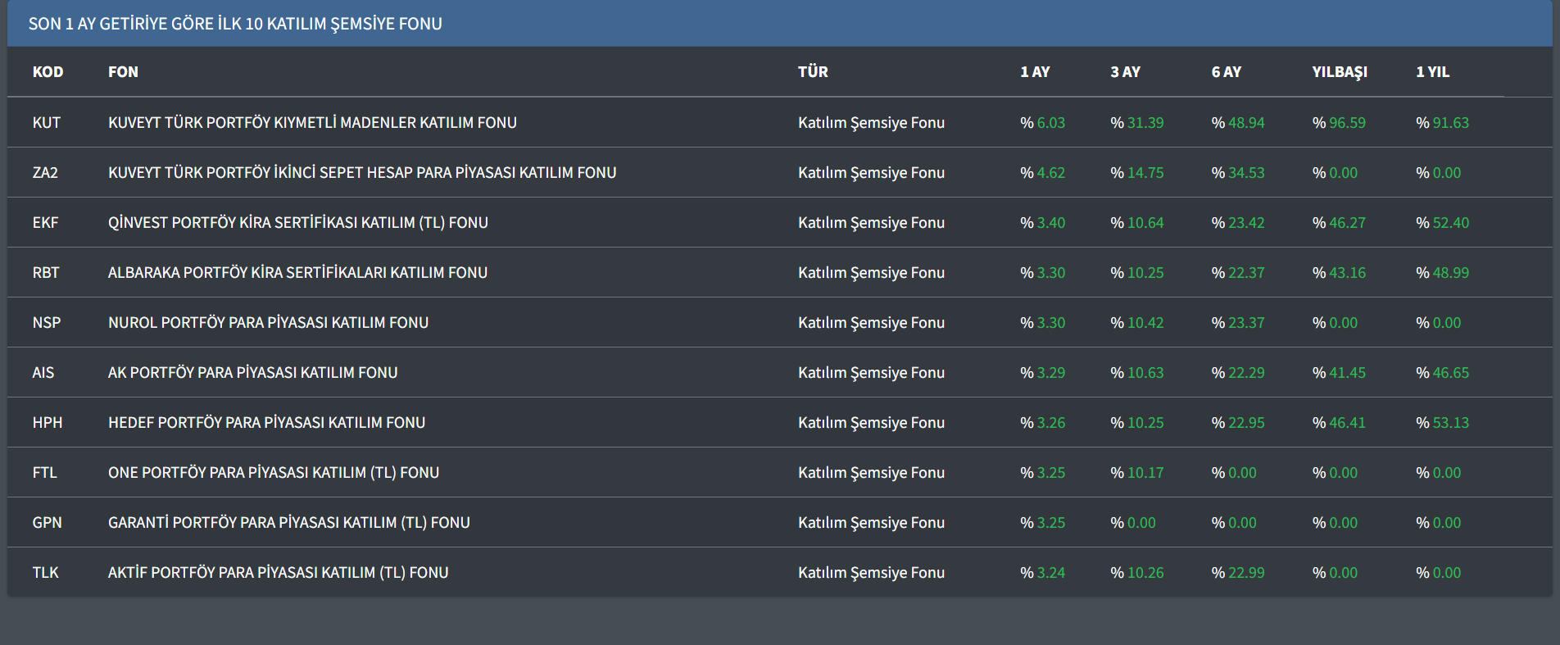Select the TLK fund code
The image size is (1560, 645).
45,573
